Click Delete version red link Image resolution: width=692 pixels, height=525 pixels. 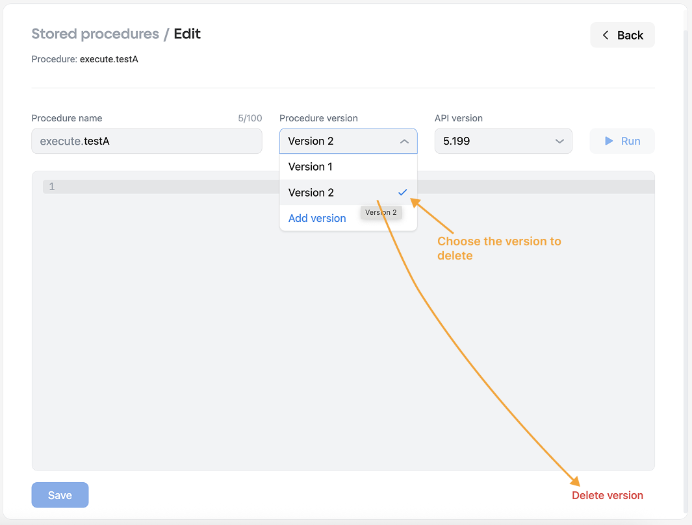pyautogui.click(x=608, y=495)
